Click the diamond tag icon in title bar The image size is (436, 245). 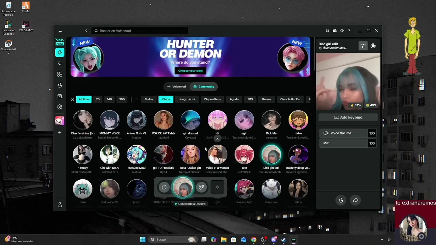tap(342, 31)
